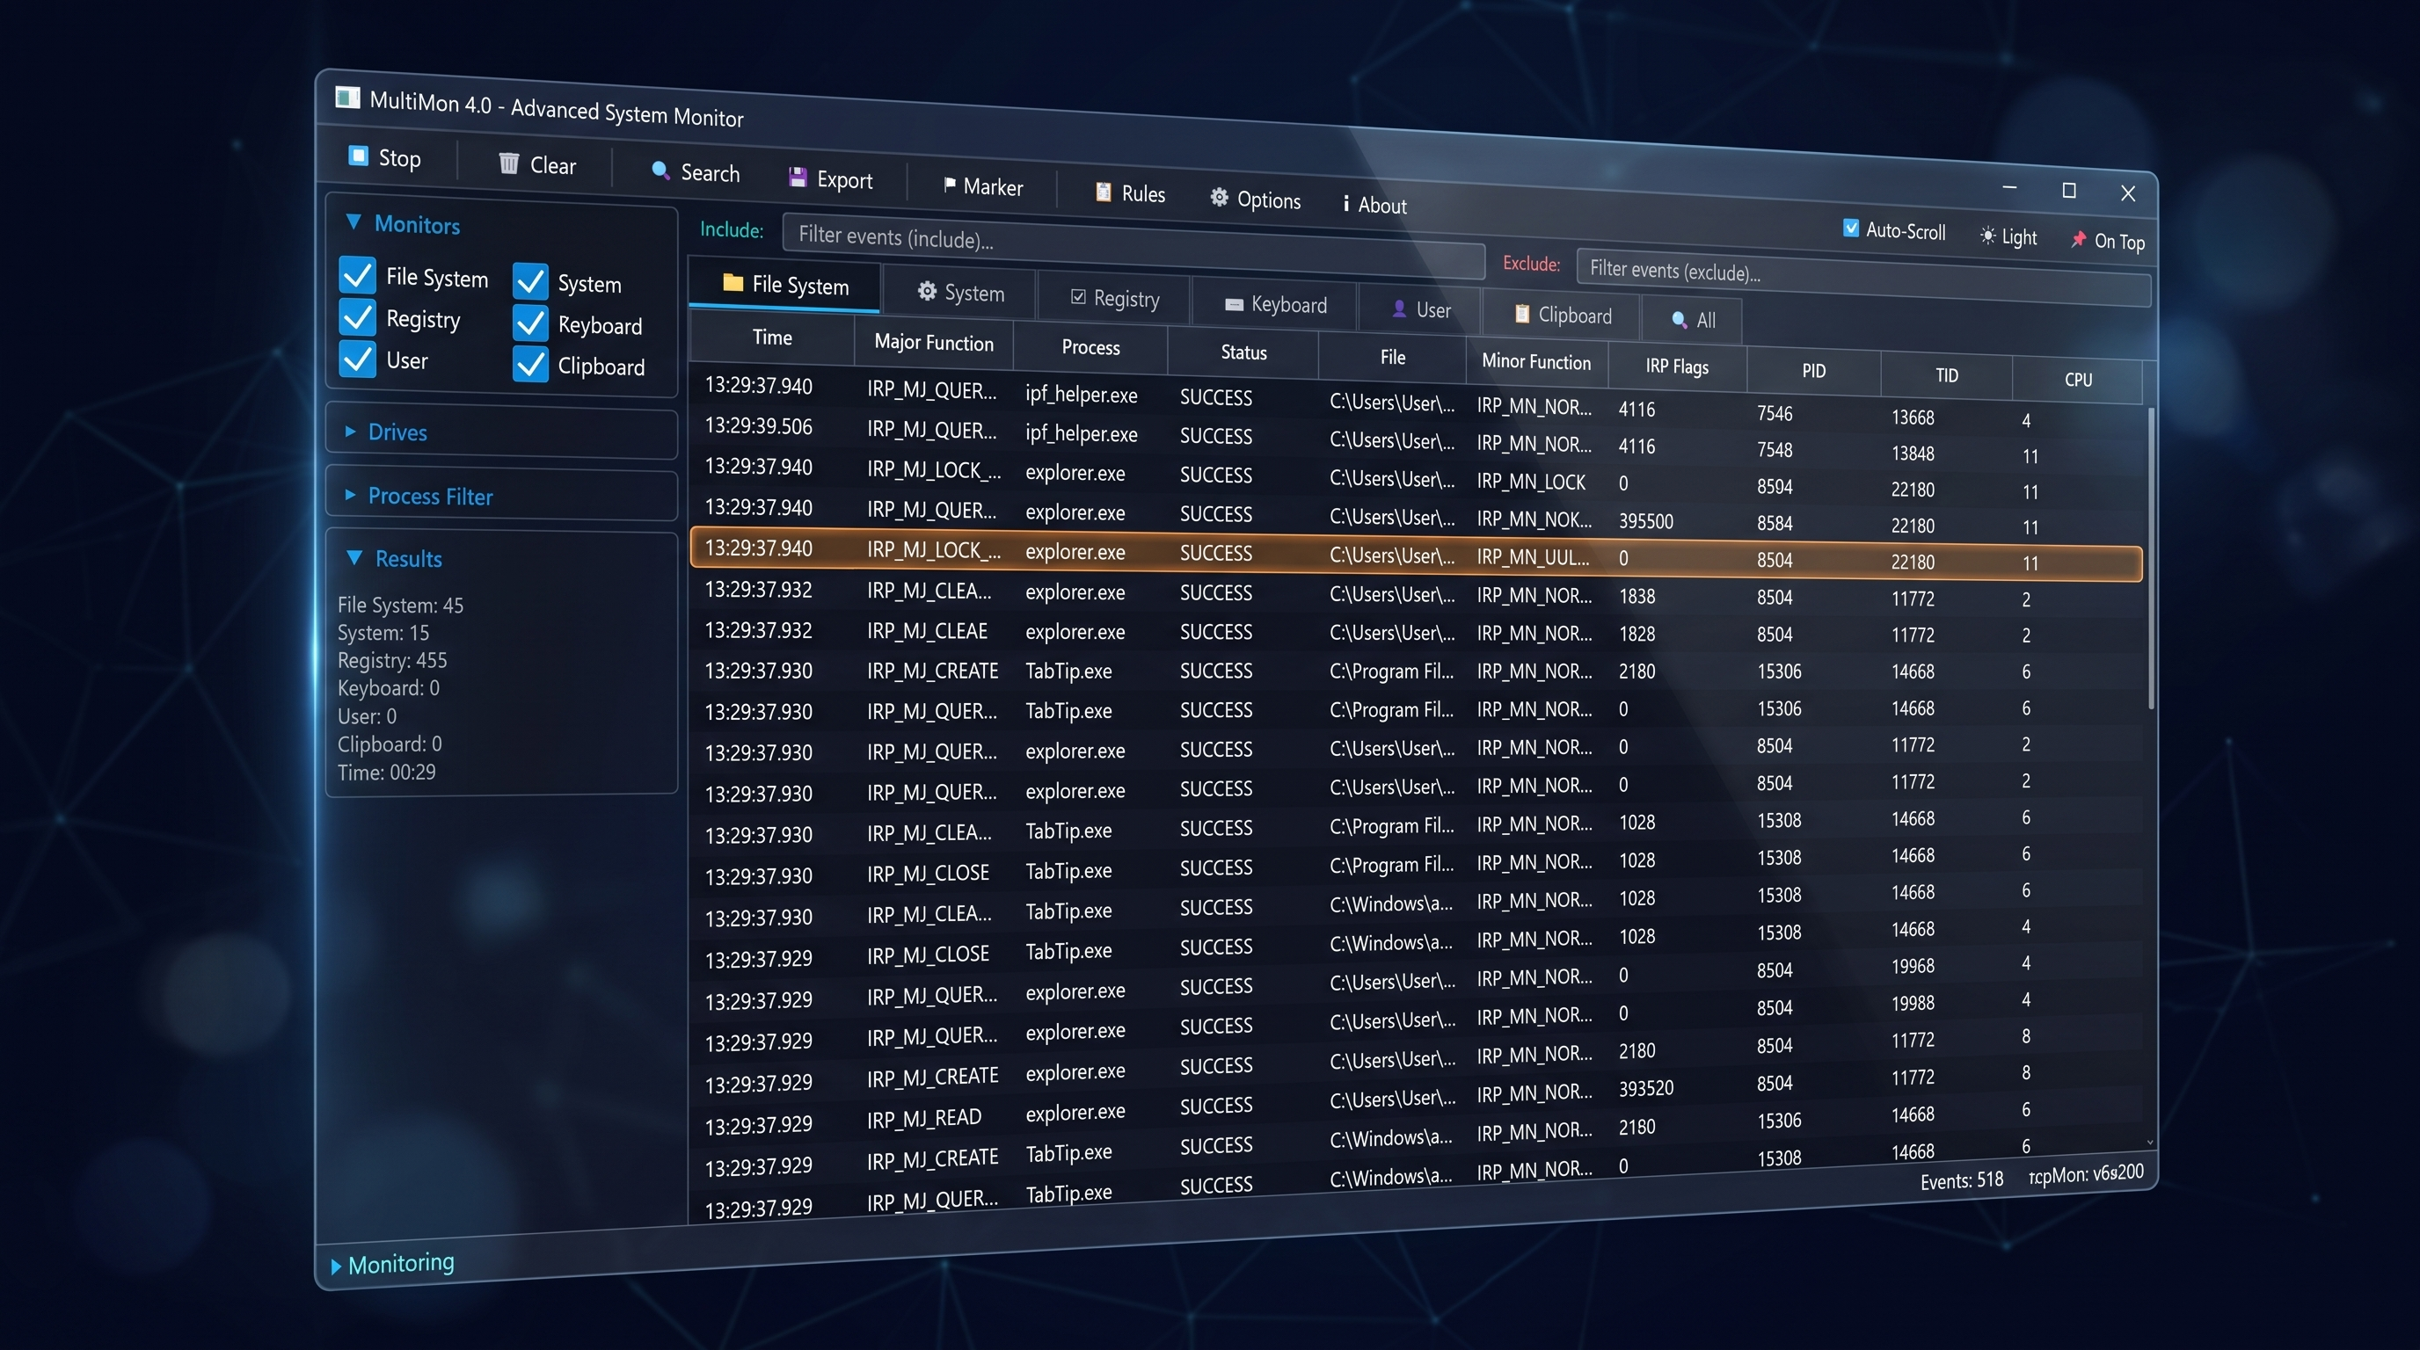
Task: Switch to the System tab
Action: 959,293
